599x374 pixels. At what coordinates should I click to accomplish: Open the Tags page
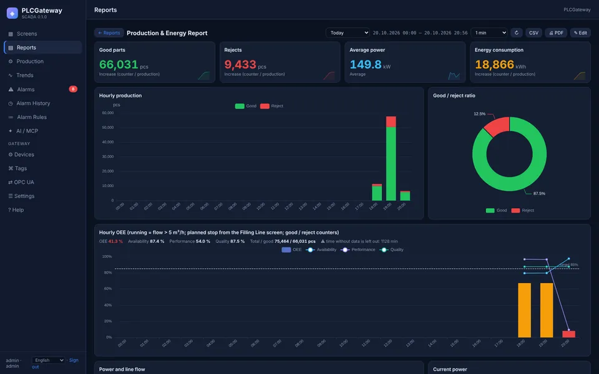[43, 168]
